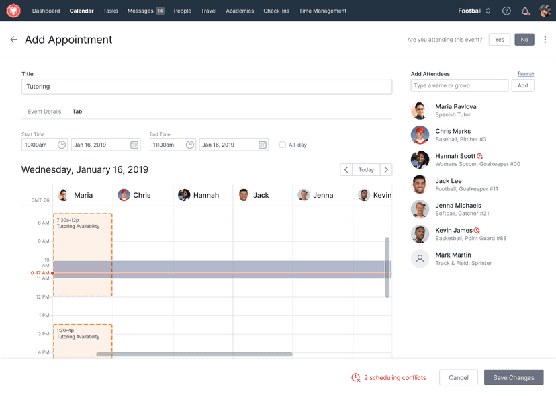Open help using the question mark icon

point(506,11)
